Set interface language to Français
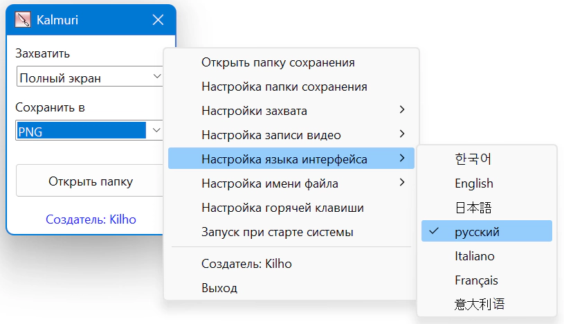Screen dimensions: 564x324 tap(476, 280)
